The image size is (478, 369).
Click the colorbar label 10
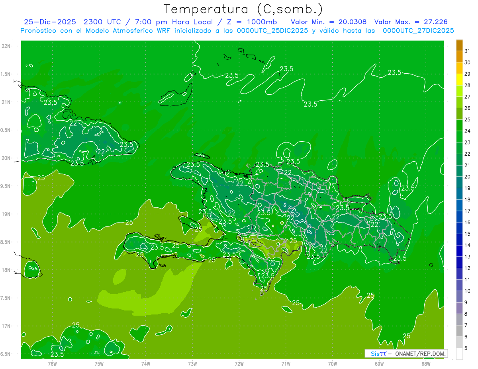(x=467, y=291)
